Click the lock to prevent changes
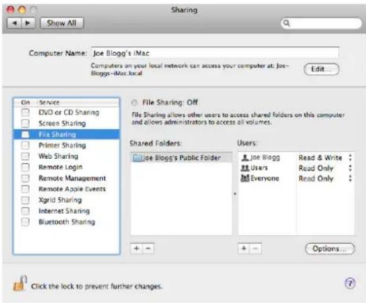Screen dimensions: 366x303 [20, 283]
